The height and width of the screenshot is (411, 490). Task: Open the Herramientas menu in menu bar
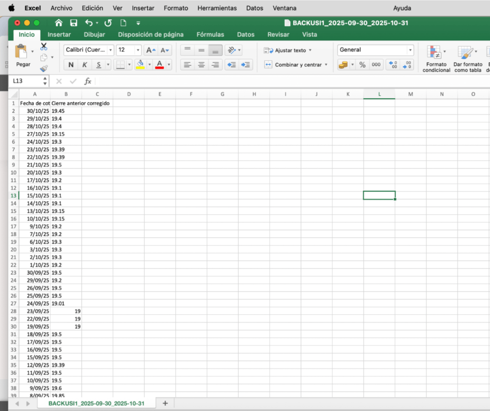(x=217, y=8)
